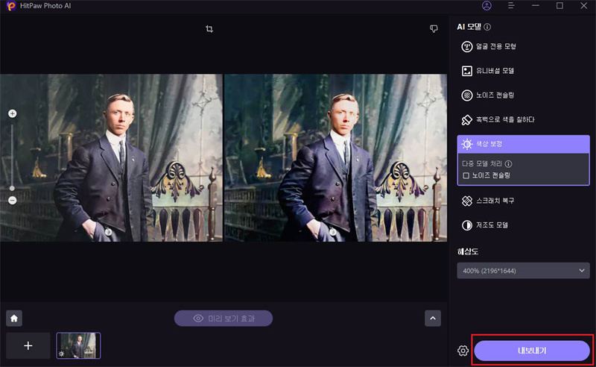
Task: Click info icon next to AI 모델
Action: pyautogui.click(x=487, y=27)
